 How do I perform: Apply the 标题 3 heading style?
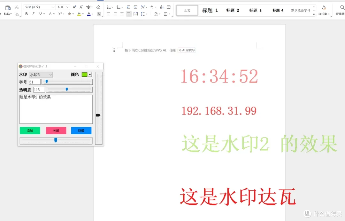pyautogui.click(x=255, y=10)
